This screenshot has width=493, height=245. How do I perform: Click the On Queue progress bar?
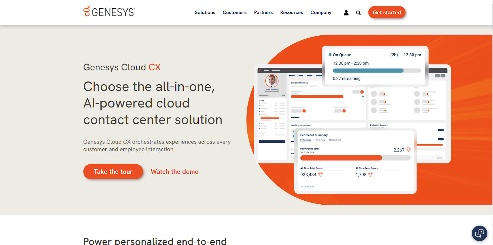click(377, 70)
